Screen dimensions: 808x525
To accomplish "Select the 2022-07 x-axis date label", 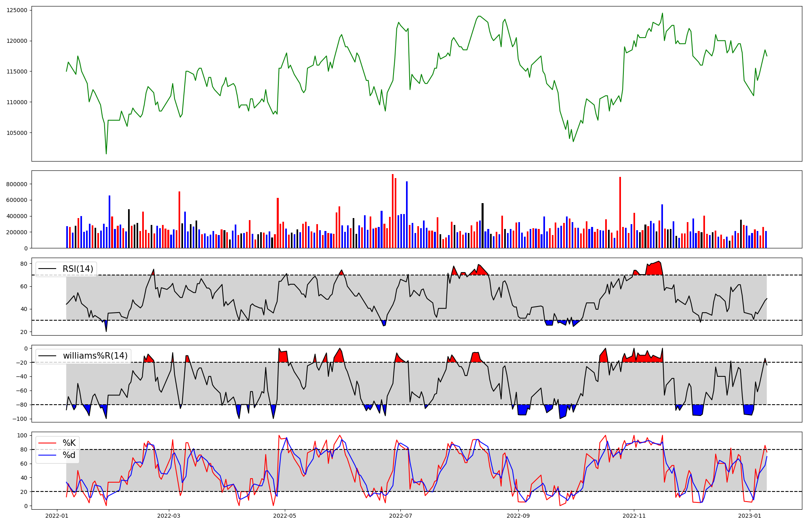I will click(400, 516).
